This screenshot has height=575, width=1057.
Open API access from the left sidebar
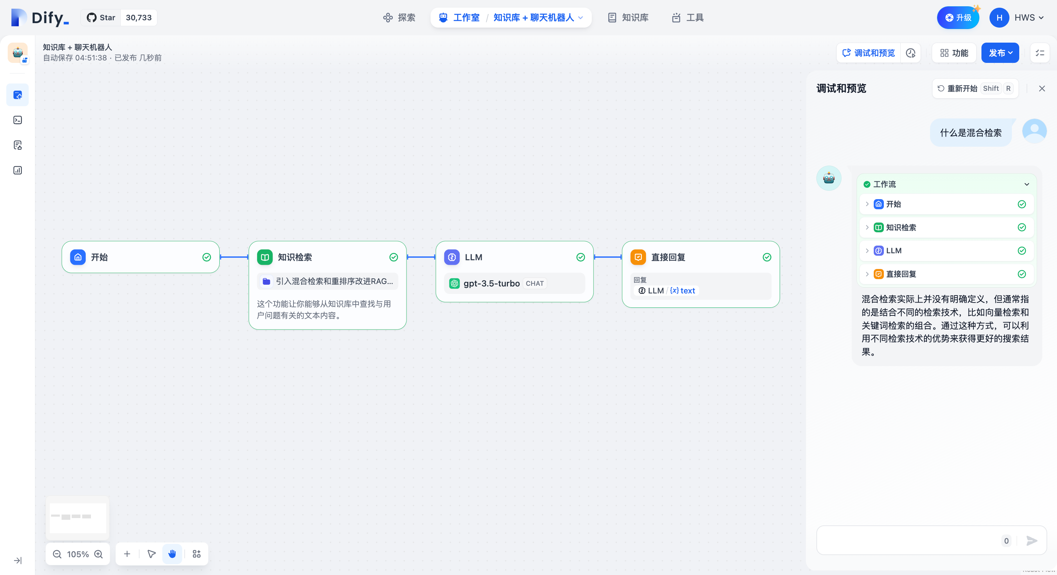(x=17, y=120)
